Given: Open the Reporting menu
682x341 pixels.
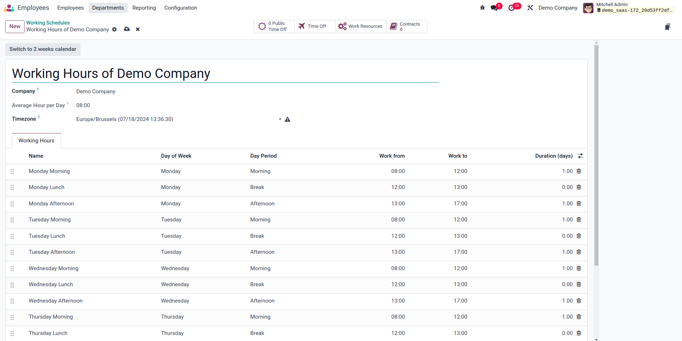Looking at the screenshot, I should (x=144, y=8).
